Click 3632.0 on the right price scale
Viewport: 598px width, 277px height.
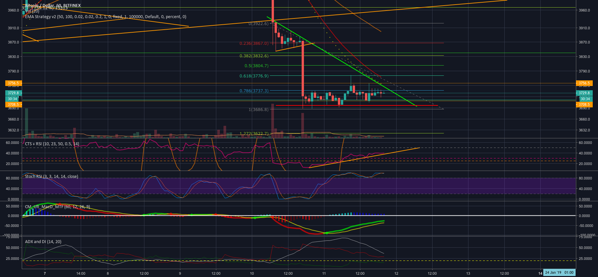tap(584, 130)
